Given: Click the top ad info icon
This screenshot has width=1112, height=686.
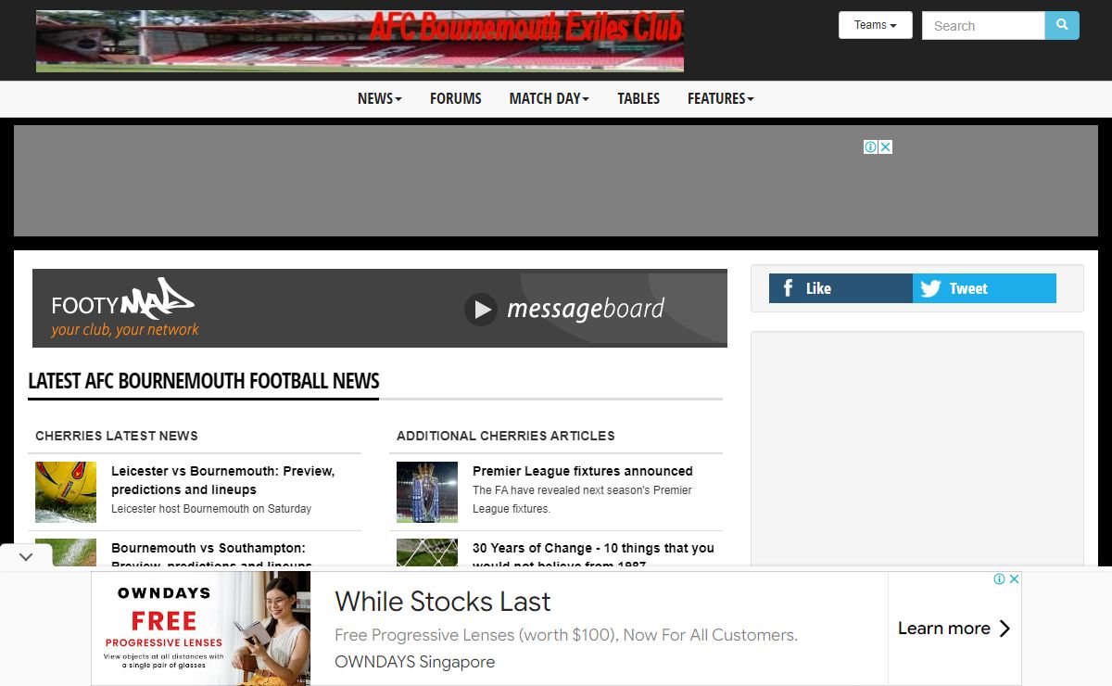Looking at the screenshot, I should pos(871,146).
